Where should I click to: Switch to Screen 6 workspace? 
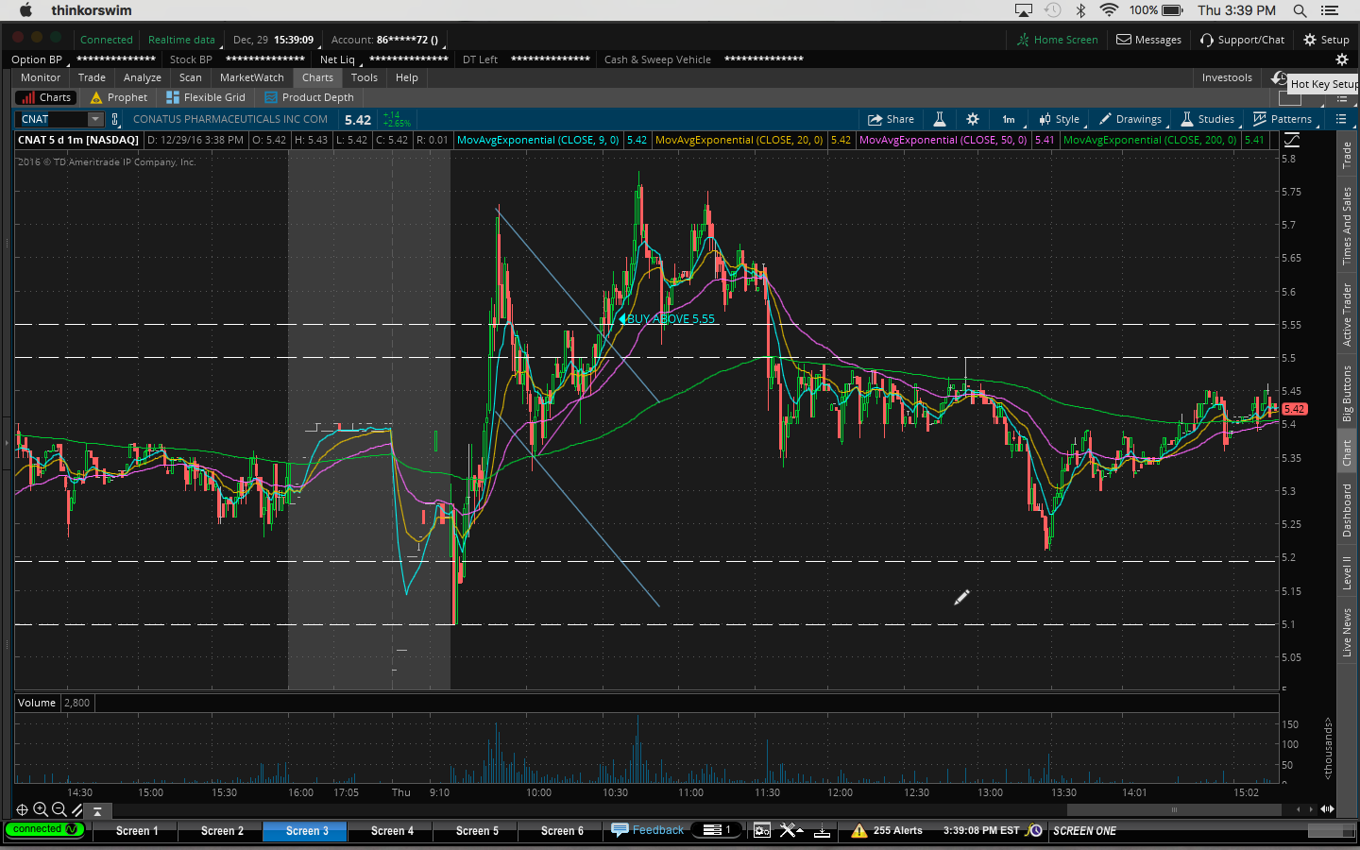click(x=562, y=831)
